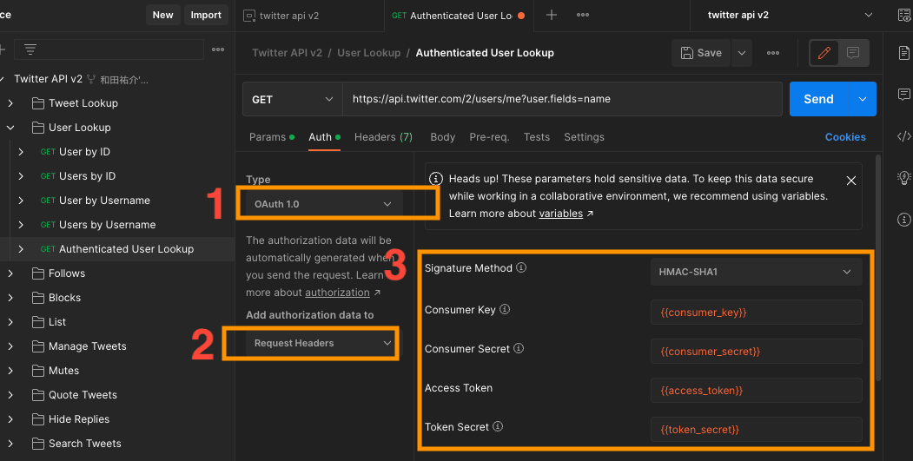The width and height of the screenshot is (913, 461).
Task: Open the Body tab
Action: (442, 137)
